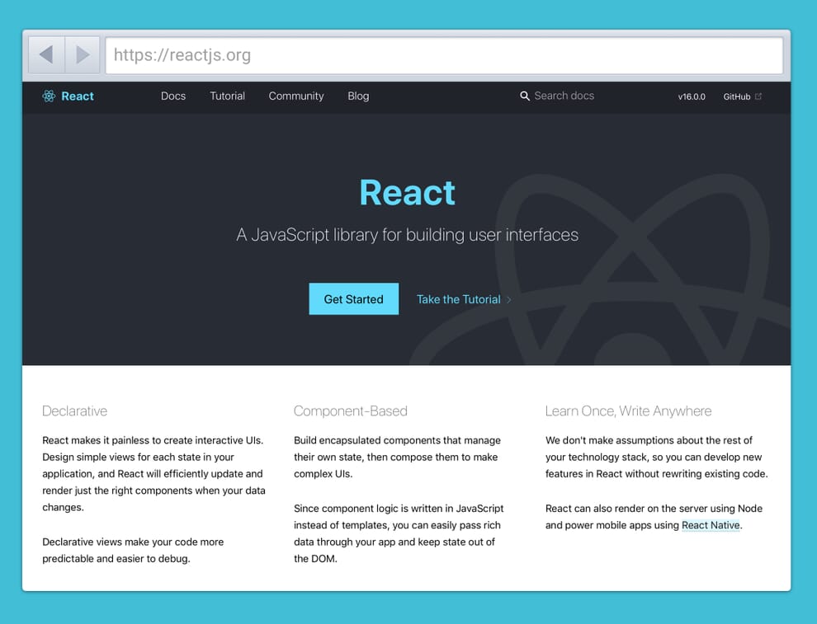This screenshot has height=624, width=817.
Task: Open the Tutorial navigation item
Action: click(227, 96)
